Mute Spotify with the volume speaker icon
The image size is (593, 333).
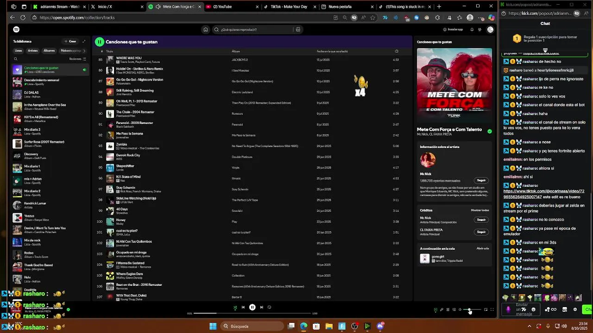pos(460,309)
